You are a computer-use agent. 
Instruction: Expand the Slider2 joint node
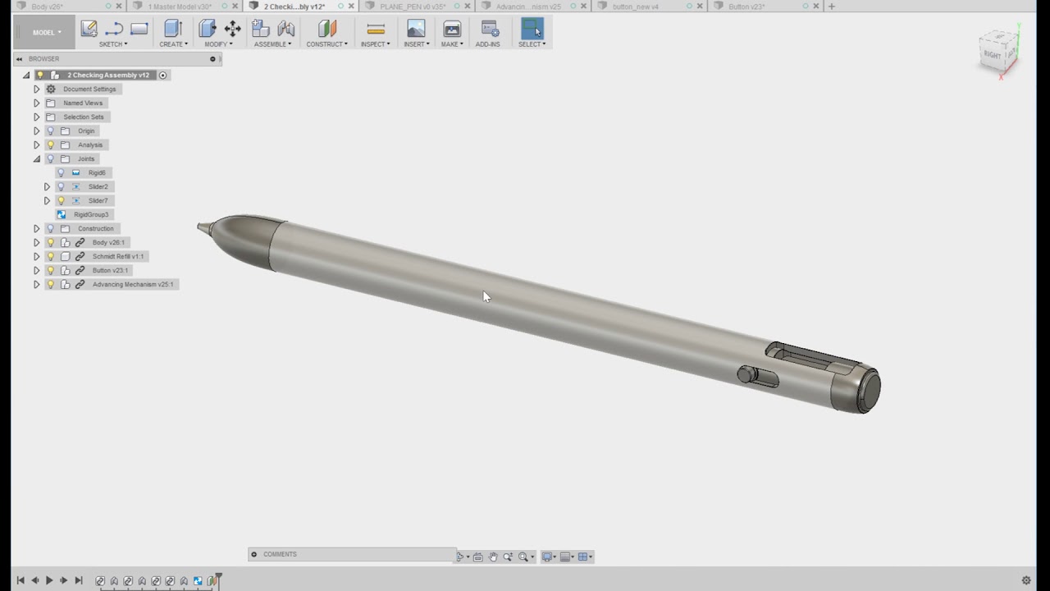[x=47, y=186]
